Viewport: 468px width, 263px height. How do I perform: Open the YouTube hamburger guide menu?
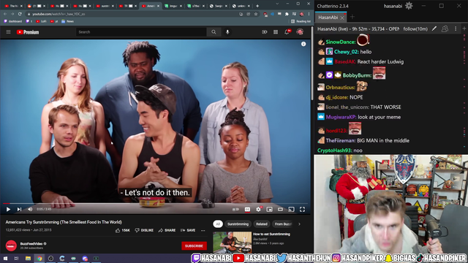(x=8, y=32)
